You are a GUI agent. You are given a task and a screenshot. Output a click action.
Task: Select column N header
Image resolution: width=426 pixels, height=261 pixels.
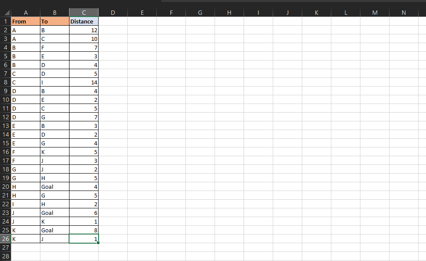(x=404, y=13)
